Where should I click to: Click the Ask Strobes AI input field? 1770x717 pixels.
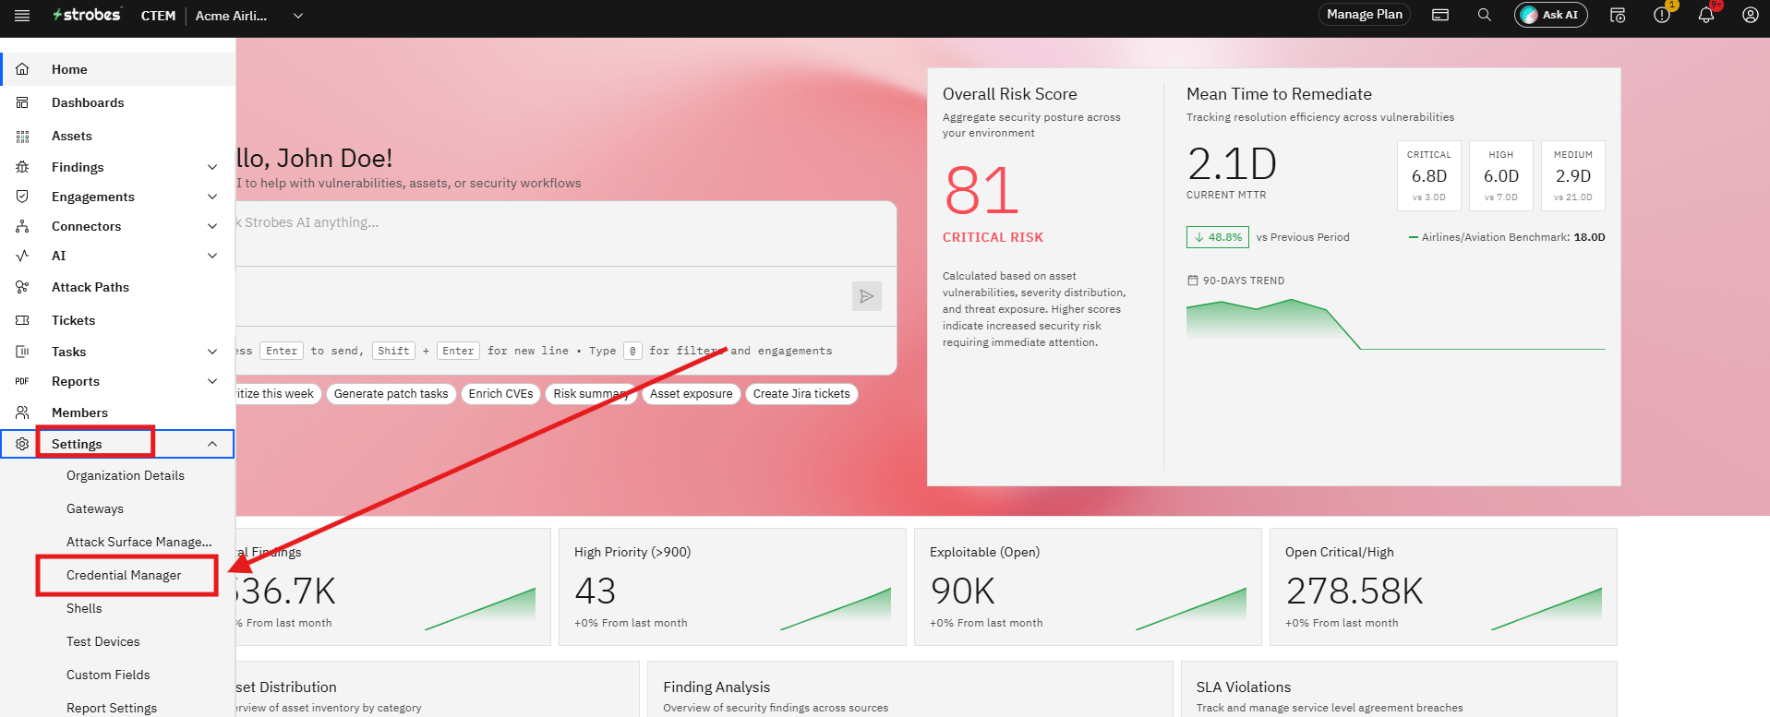point(565,234)
